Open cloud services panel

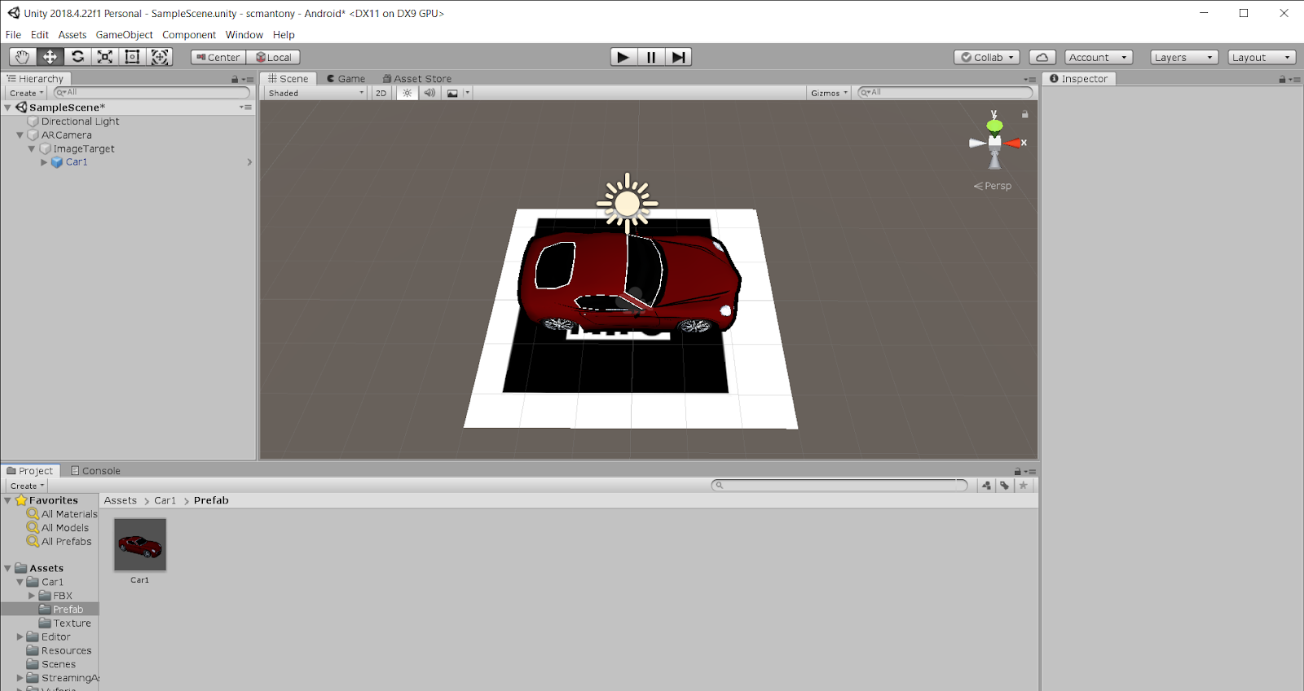coord(1042,57)
